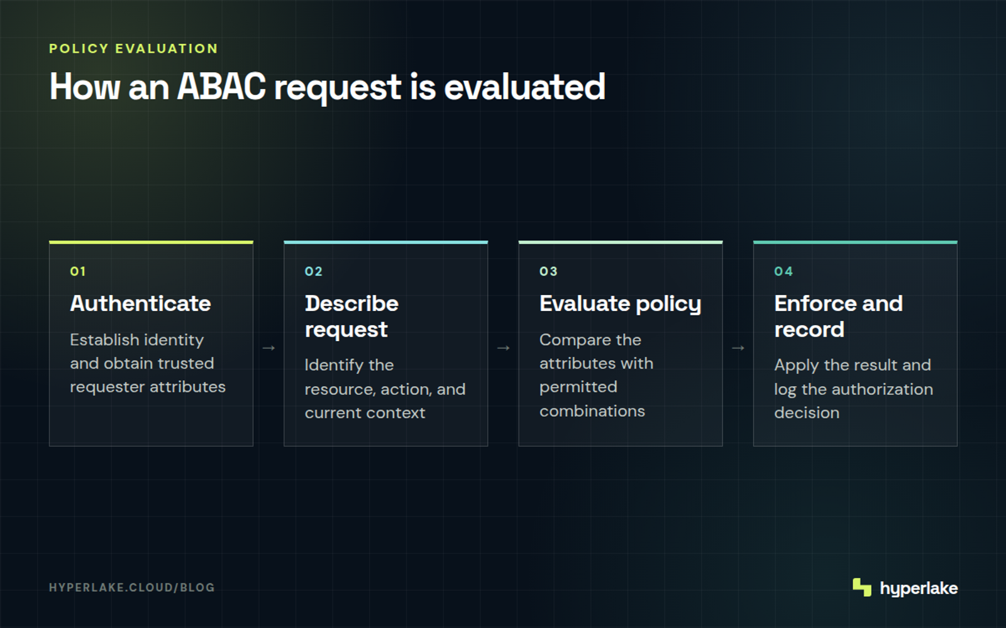Click the Describe request heading
The height and width of the screenshot is (628, 1006).
point(351,317)
